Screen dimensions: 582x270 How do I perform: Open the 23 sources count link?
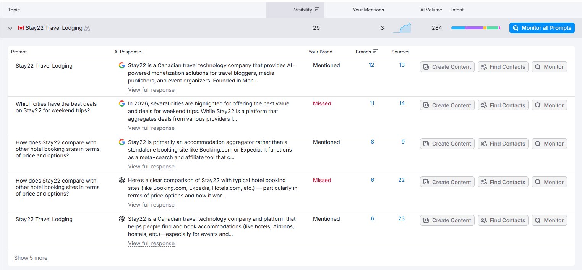(x=401, y=218)
